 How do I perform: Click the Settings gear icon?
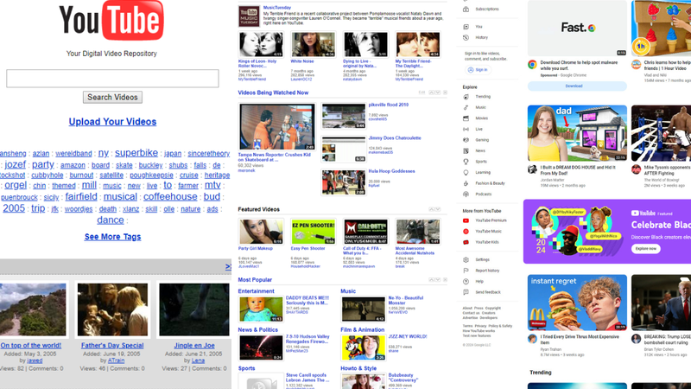click(466, 260)
